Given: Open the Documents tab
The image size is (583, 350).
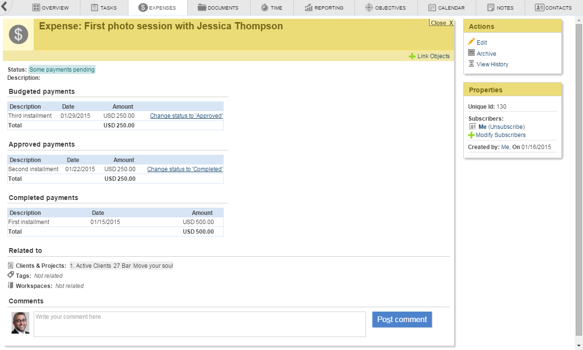Looking at the screenshot, I should 218,8.
